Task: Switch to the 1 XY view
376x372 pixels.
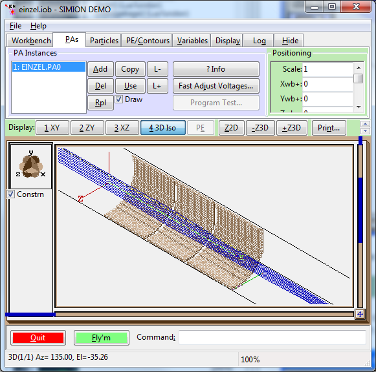Action: [52, 128]
